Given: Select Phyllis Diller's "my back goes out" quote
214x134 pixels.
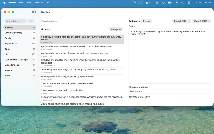Looking at the screenshot, I should (82, 84).
